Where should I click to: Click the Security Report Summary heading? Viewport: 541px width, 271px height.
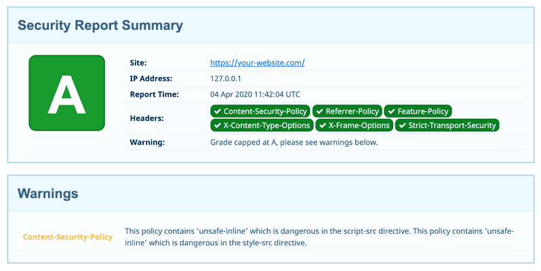click(x=100, y=26)
